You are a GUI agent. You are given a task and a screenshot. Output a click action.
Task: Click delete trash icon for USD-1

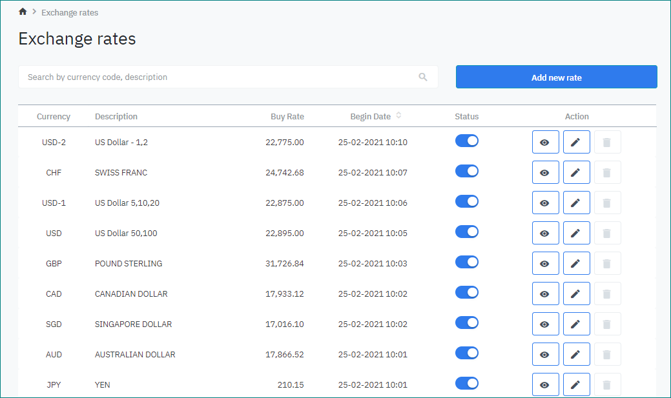[x=607, y=203]
